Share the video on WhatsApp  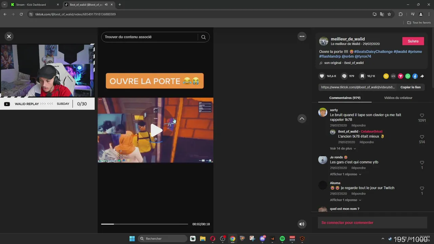(x=408, y=76)
